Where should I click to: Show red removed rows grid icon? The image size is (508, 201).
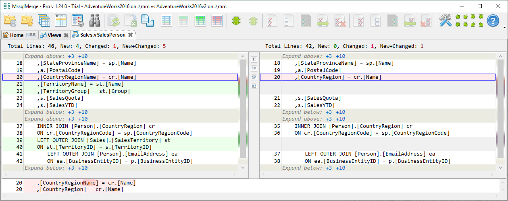click(217, 21)
